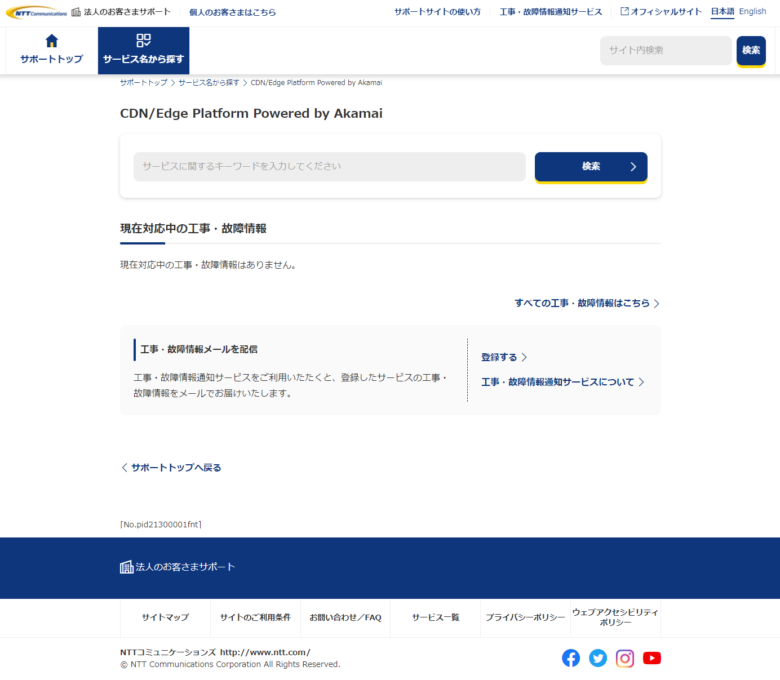This screenshot has width=780, height=680.
Task: Click CDN/Edge Platform text in breadcrumb
Action: click(x=316, y=83)
